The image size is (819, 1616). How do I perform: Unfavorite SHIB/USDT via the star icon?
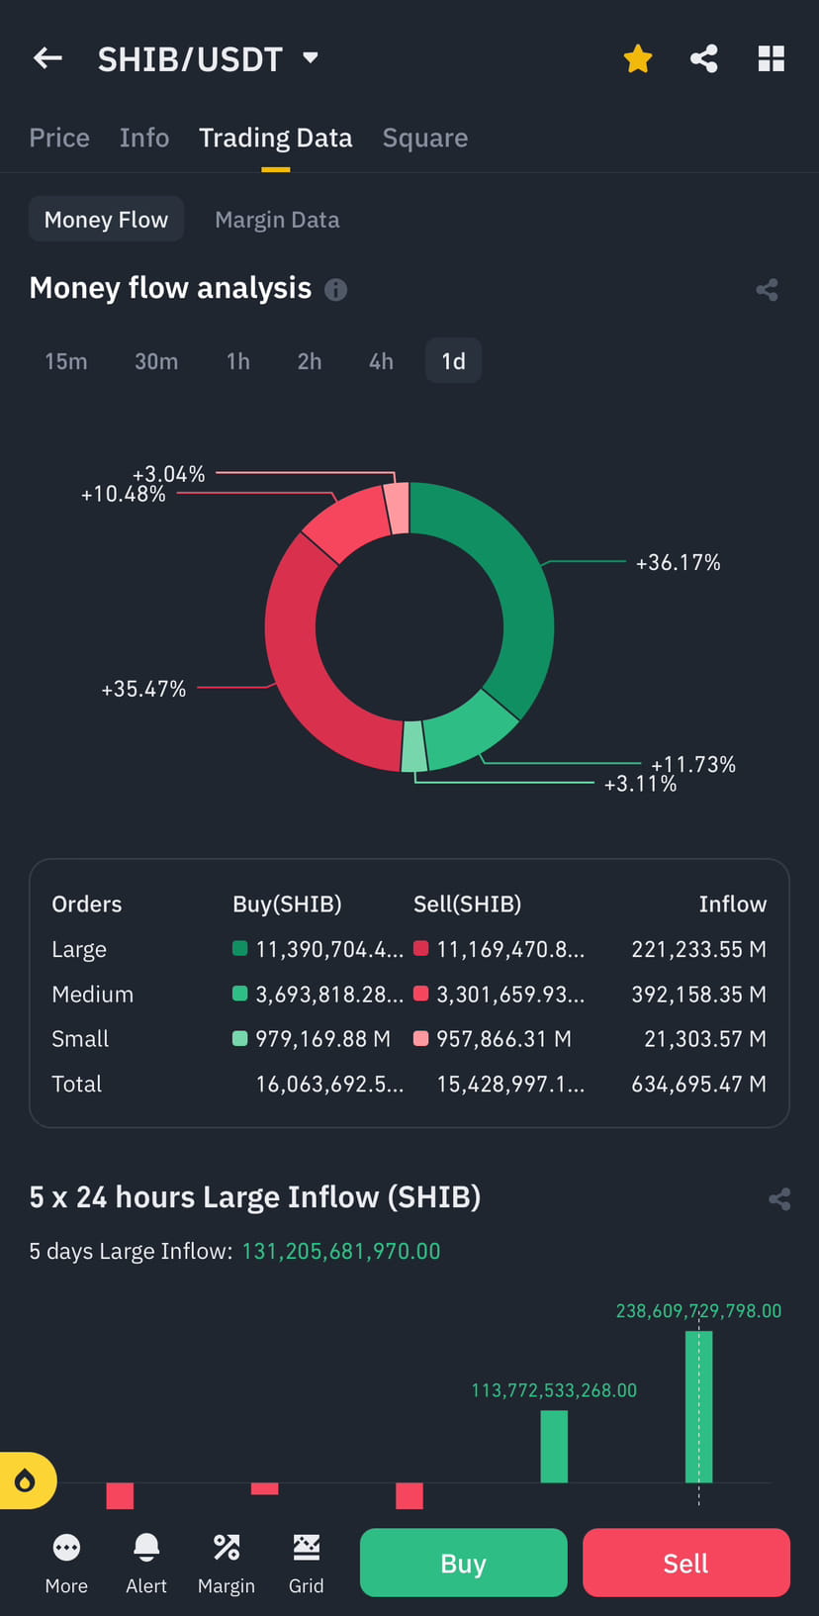pos(638,57)
